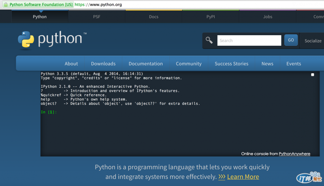Open the Python top tab
This screenshot has height=186, width=324.
[40, 17]
